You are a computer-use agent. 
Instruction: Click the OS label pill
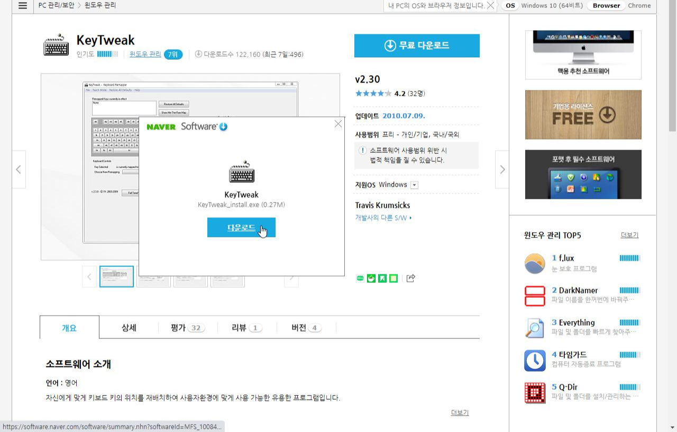(510, 5)
